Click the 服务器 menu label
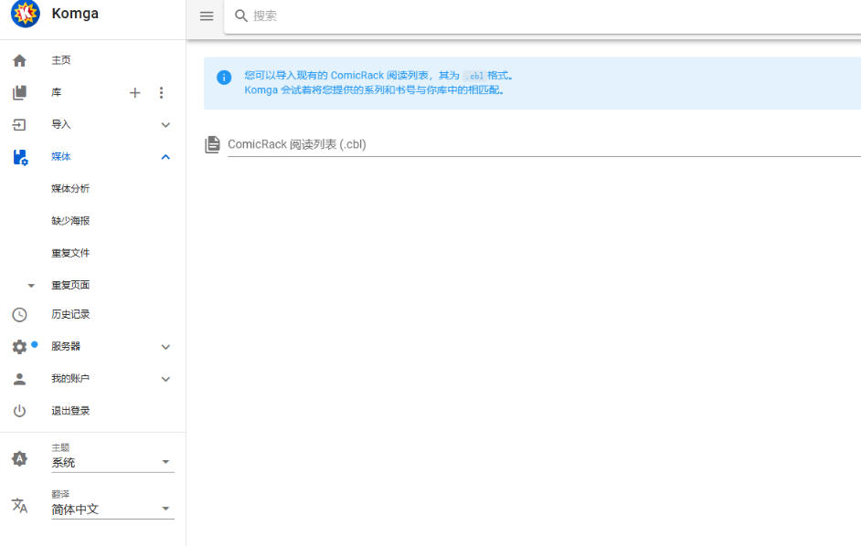The height and width of the screenshot is (546, 861). 66,346
